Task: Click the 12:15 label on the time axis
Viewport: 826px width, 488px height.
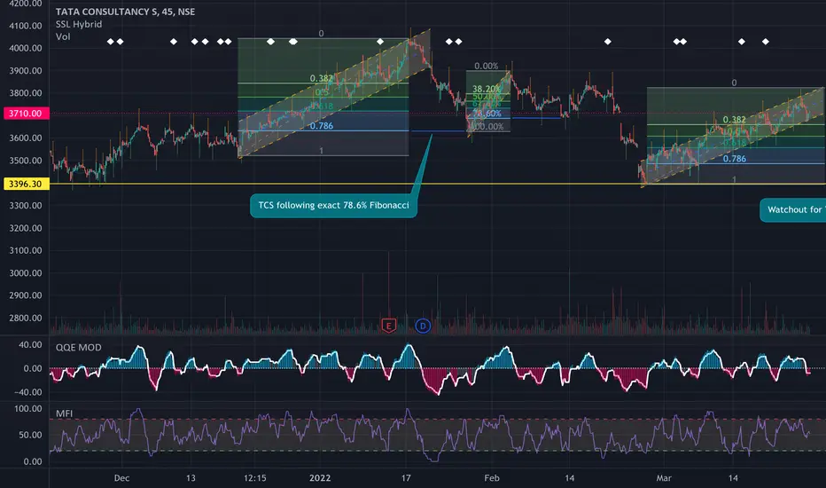Action: (x=255, y=478)
